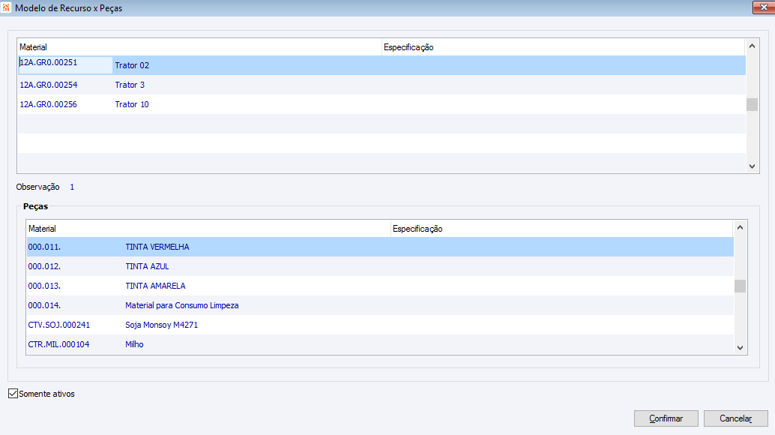This screenshot has height=435, width=775.
Task: Select code 12A.GR0.00251 cell
Action: coord(65,64)
